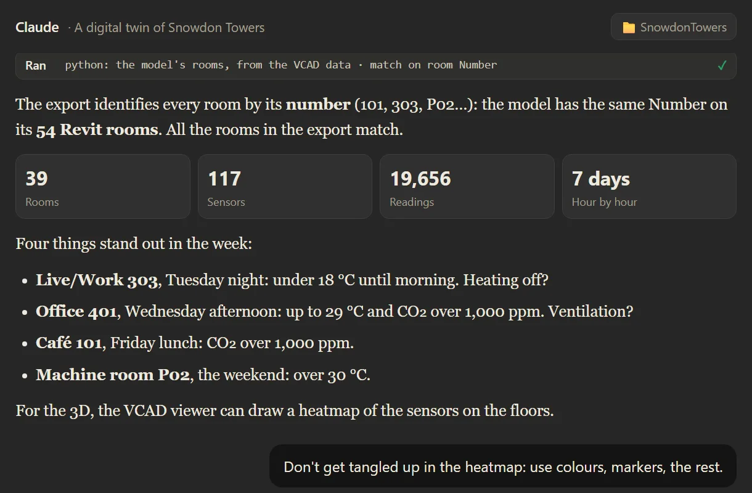Click the Claude title in the header
Viewport: 752px width, 493px height.
pos(38,28)
